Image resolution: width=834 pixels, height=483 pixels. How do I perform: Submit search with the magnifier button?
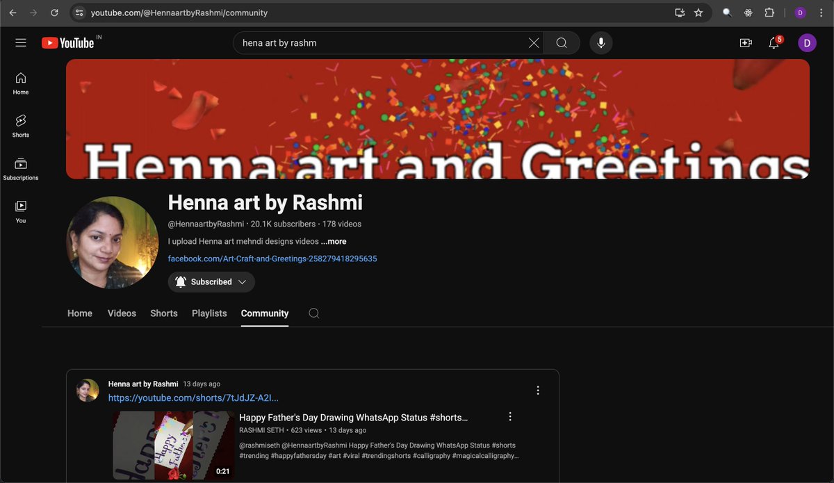(562, 43)
